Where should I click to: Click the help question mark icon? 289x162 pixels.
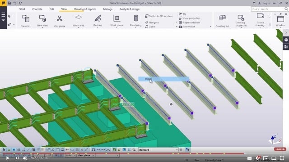(x=254, y=3)
